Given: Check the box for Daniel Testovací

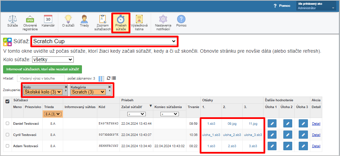Looking at the screenshot, I should tap(8, 123).
